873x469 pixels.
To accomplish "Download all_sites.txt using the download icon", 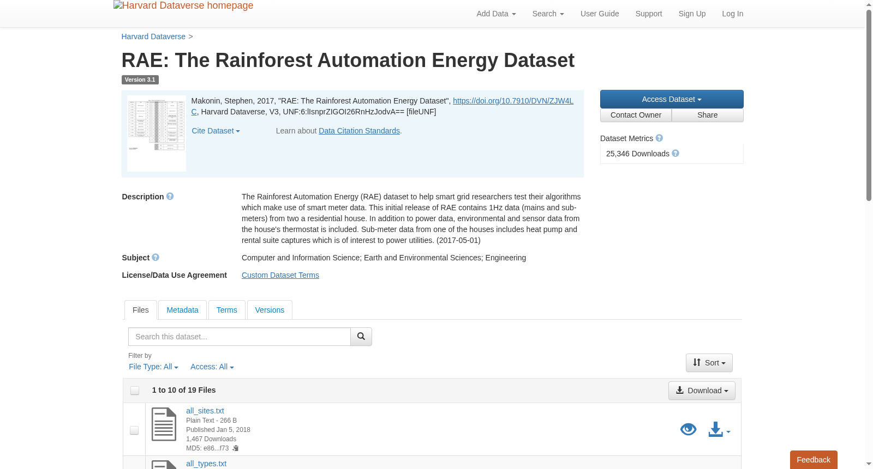I will pos(715,430).
